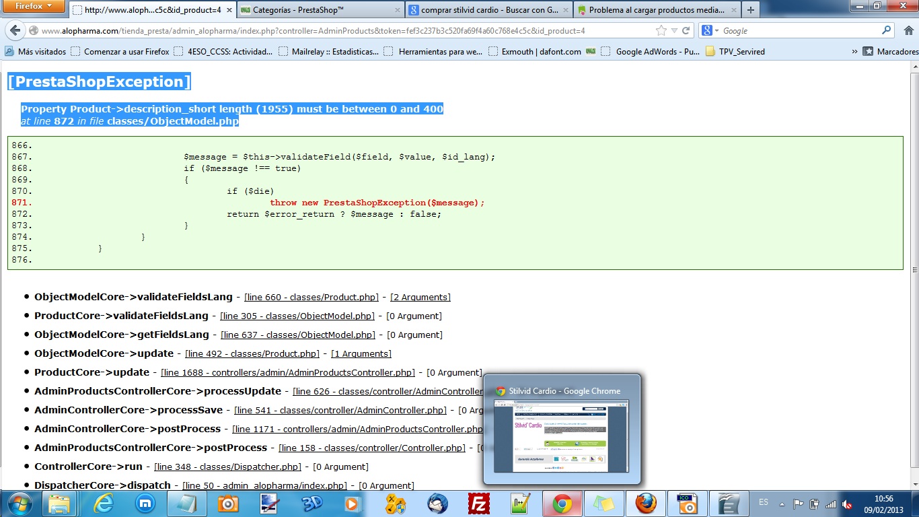Open the TPV_Servired bookmark folder
Image resolution: width=919 pixels, height=517 pixels.
[735, 51]
